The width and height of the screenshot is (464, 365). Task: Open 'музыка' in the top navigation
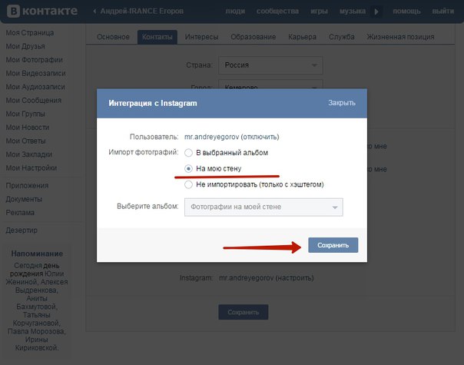click(353, 12)
